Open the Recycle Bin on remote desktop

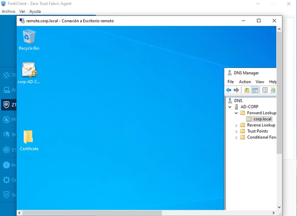tap(29, 40)
